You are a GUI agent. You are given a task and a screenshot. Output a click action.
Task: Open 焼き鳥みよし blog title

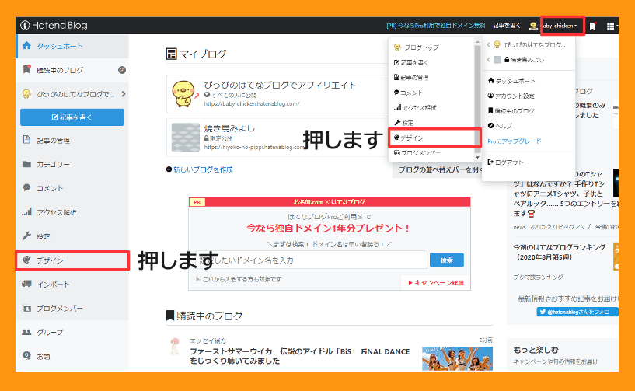(x=229, y=128)
